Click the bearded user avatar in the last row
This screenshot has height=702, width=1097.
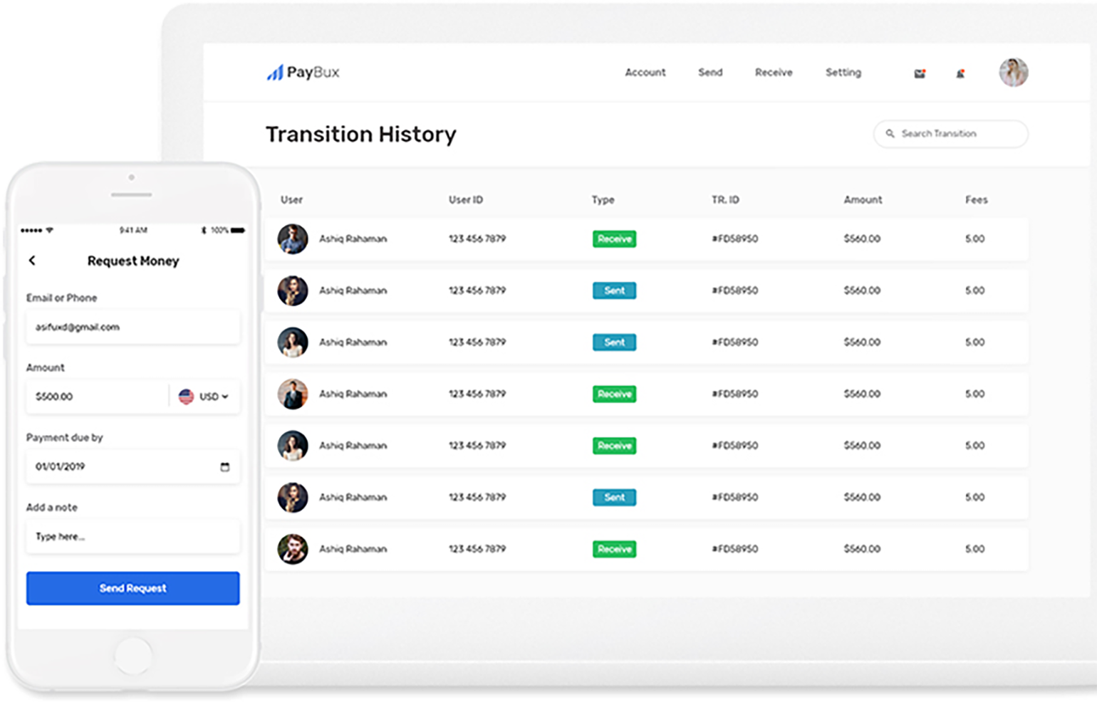293,549
